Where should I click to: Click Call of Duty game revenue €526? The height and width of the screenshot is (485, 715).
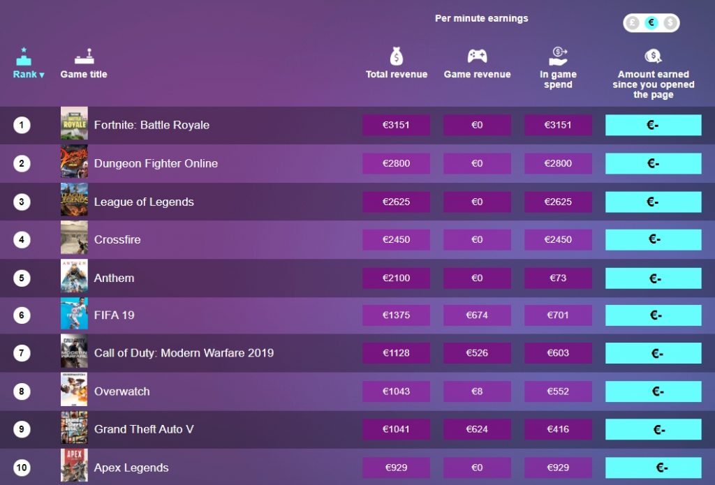click(477, 353)
